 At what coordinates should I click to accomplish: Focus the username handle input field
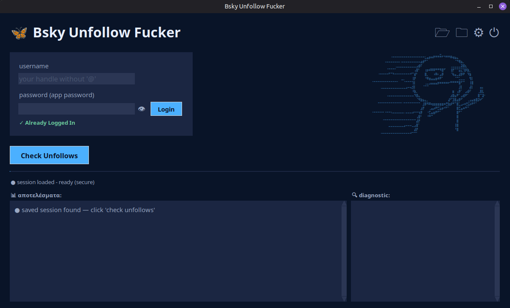(77, 79)
